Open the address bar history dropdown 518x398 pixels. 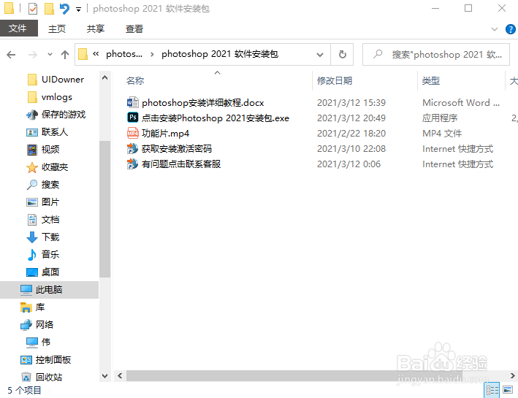pyautogui.click(x=320, y=55)
